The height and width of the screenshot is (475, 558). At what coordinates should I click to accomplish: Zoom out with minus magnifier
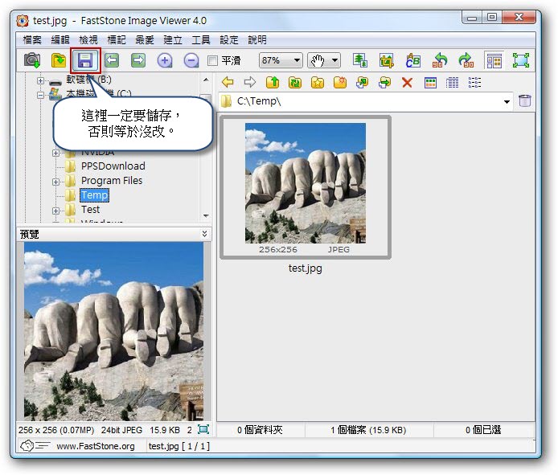tap(191, 60)
